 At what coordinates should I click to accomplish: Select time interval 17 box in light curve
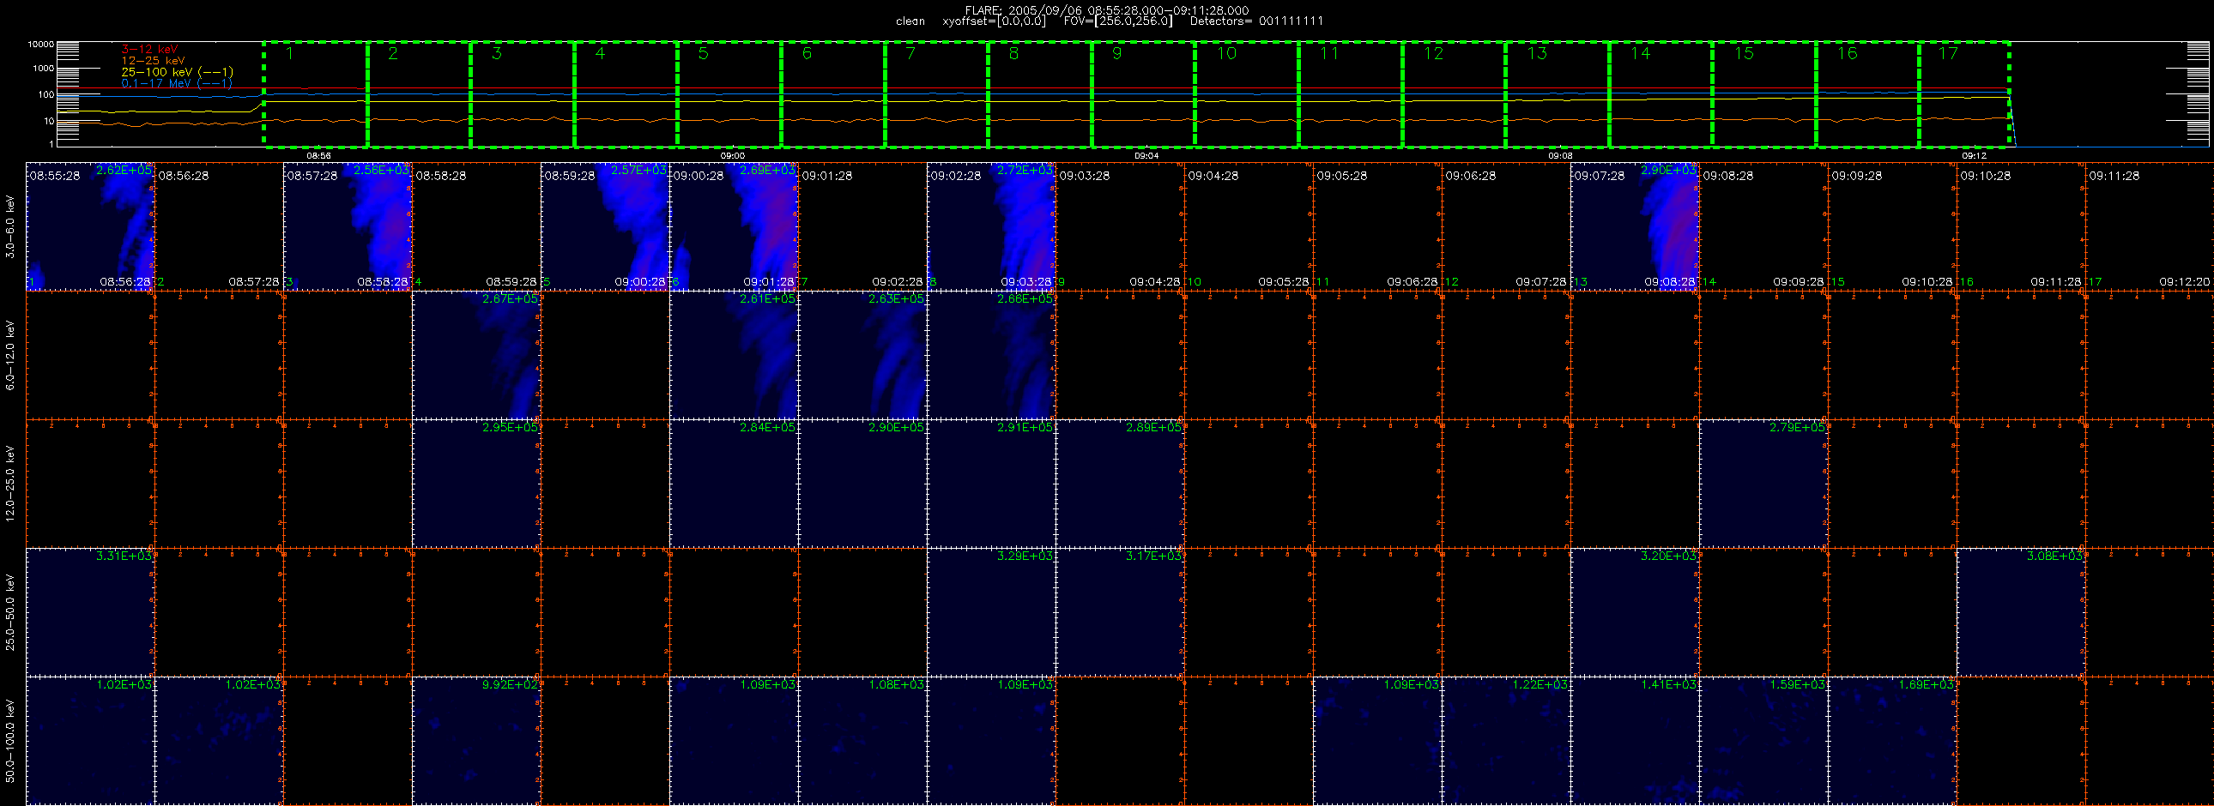pyautogui.click(x=1964, y=94)
